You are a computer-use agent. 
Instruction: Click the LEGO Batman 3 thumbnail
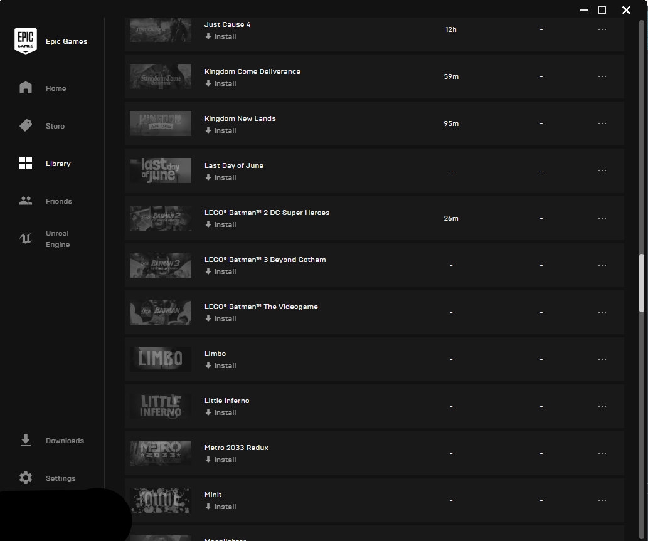click(161, 265)
